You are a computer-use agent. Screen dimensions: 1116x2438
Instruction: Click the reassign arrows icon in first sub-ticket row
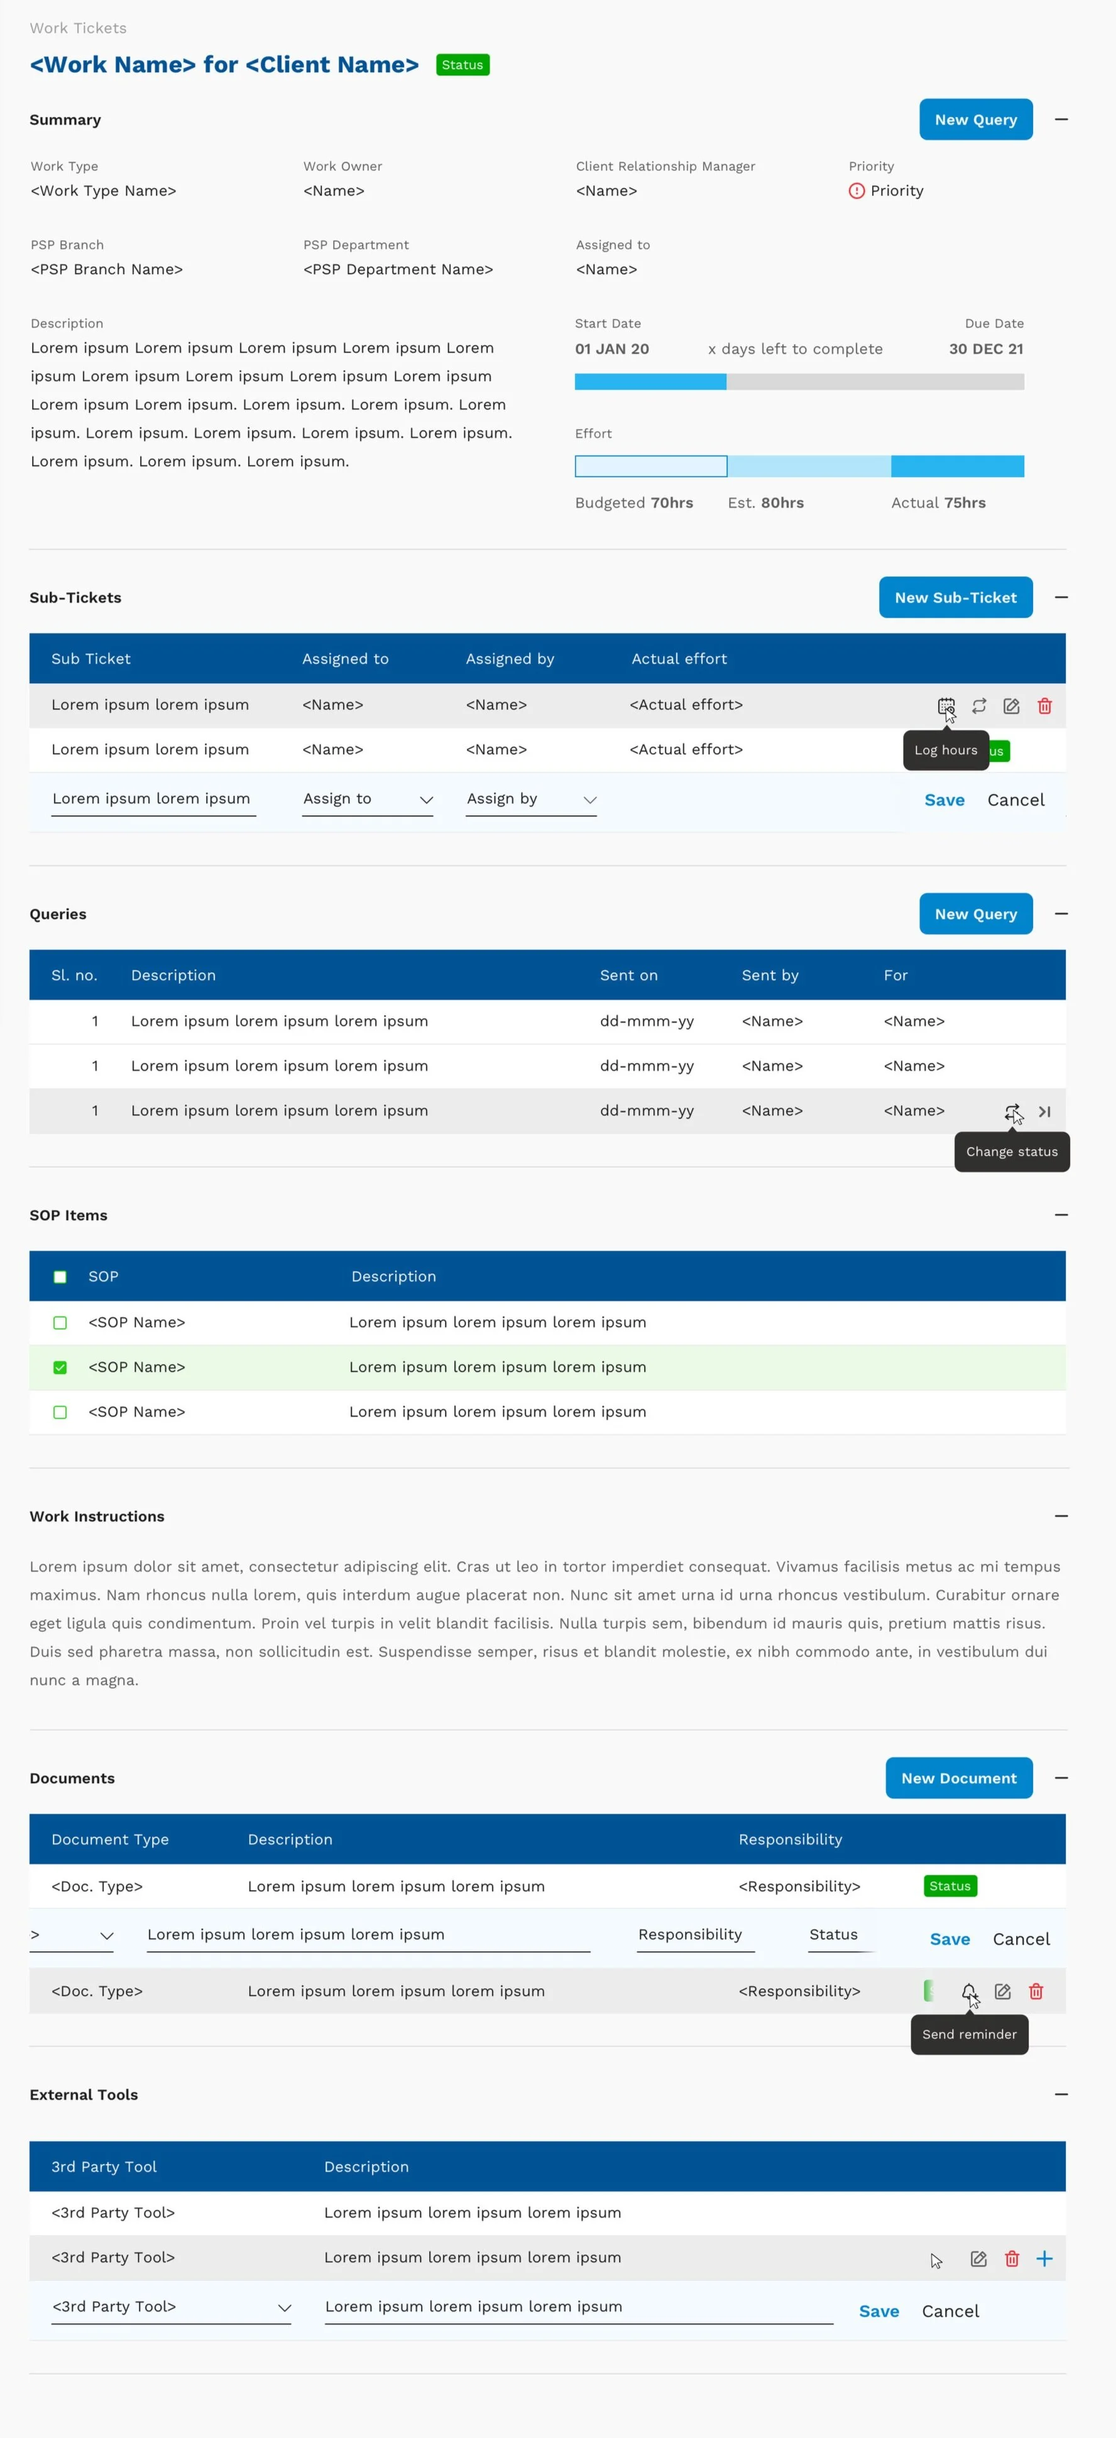point(979,706)
